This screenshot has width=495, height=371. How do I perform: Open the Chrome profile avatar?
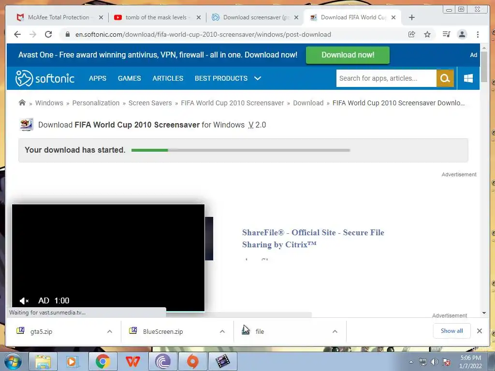coord(462,34)
